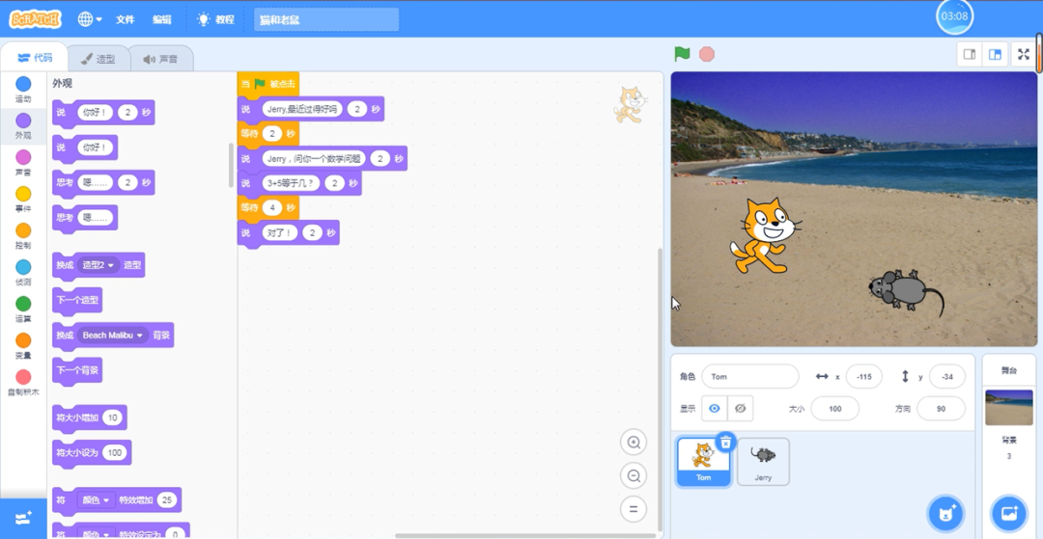Select the Jerry sprite thumbnail
1043x539 pixels.
click(x=763, y=461)
